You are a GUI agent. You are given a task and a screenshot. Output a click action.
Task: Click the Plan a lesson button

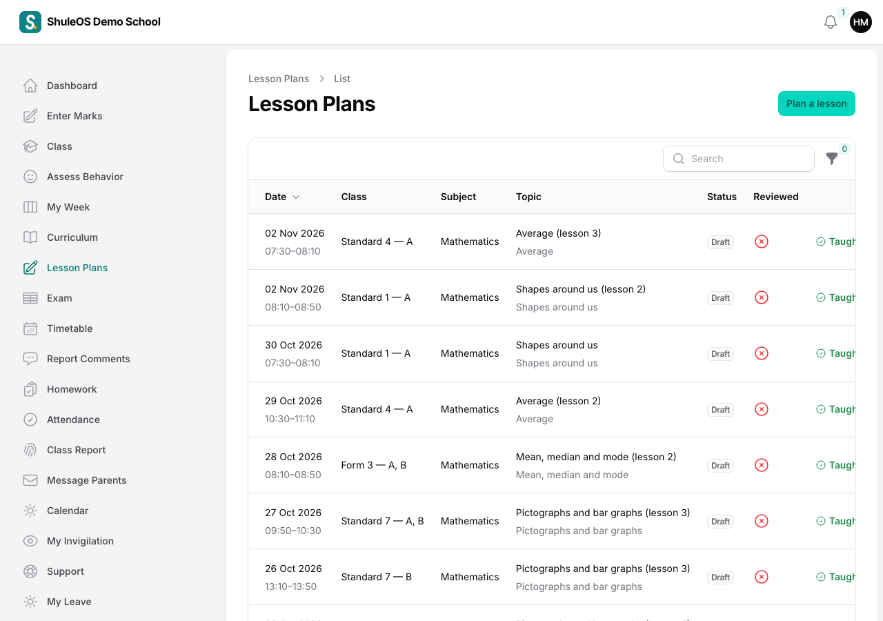(817, 103)
